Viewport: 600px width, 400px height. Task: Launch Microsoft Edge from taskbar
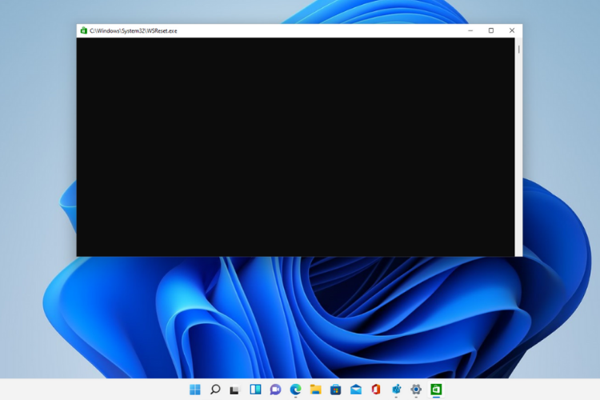[x=295, y=390]
